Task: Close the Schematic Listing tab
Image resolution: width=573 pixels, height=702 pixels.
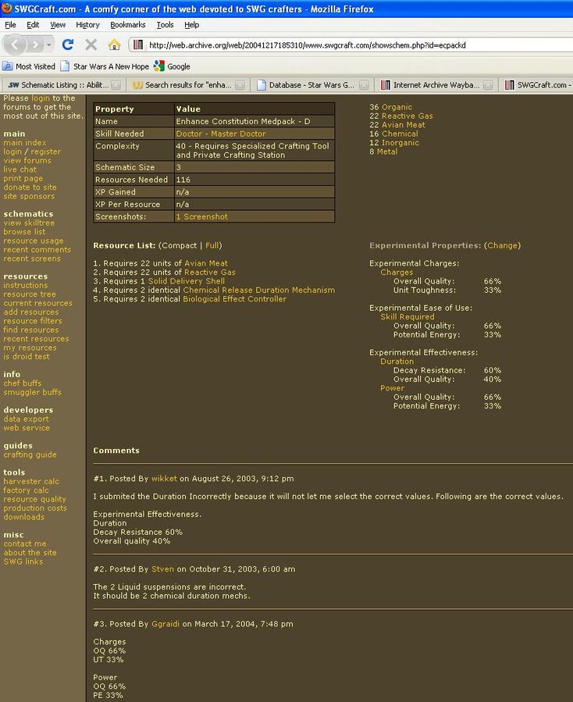Action: (x=116, y=85)
